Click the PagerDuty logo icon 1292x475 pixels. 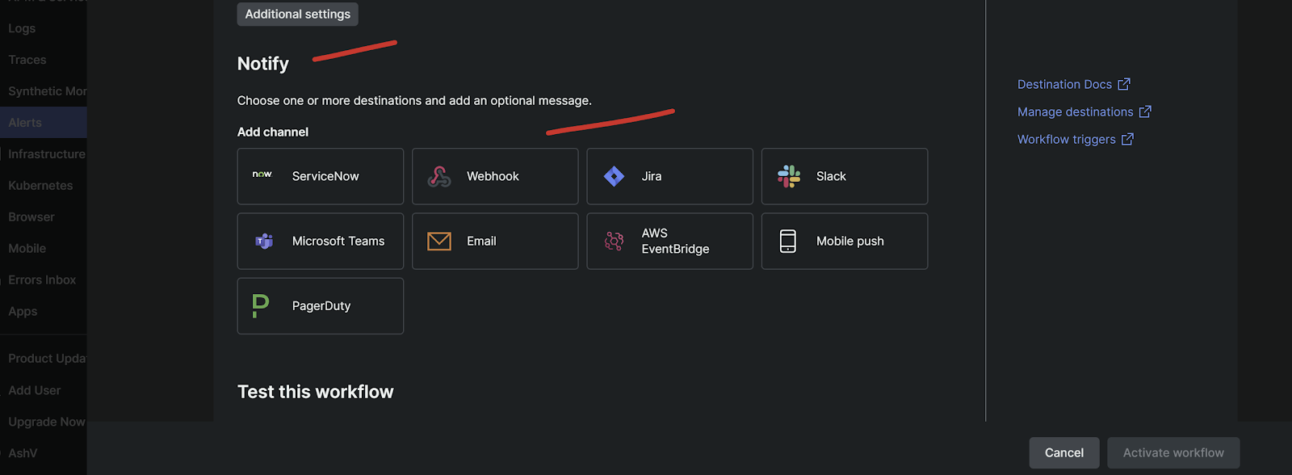[261, 305]
